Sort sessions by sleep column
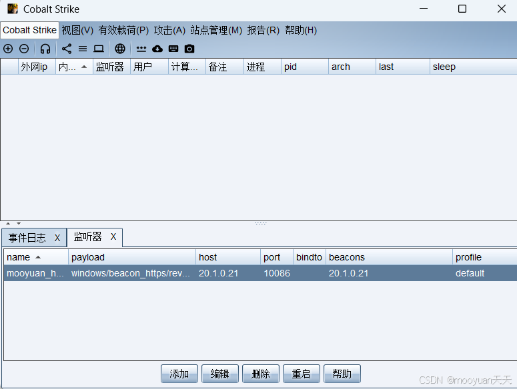The width and height of the screenshot is (517, 389). pyautogui.click(x=474, y=67)
